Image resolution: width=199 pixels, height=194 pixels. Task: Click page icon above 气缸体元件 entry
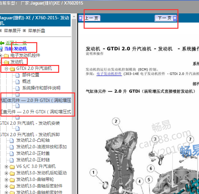pos(18,94)
